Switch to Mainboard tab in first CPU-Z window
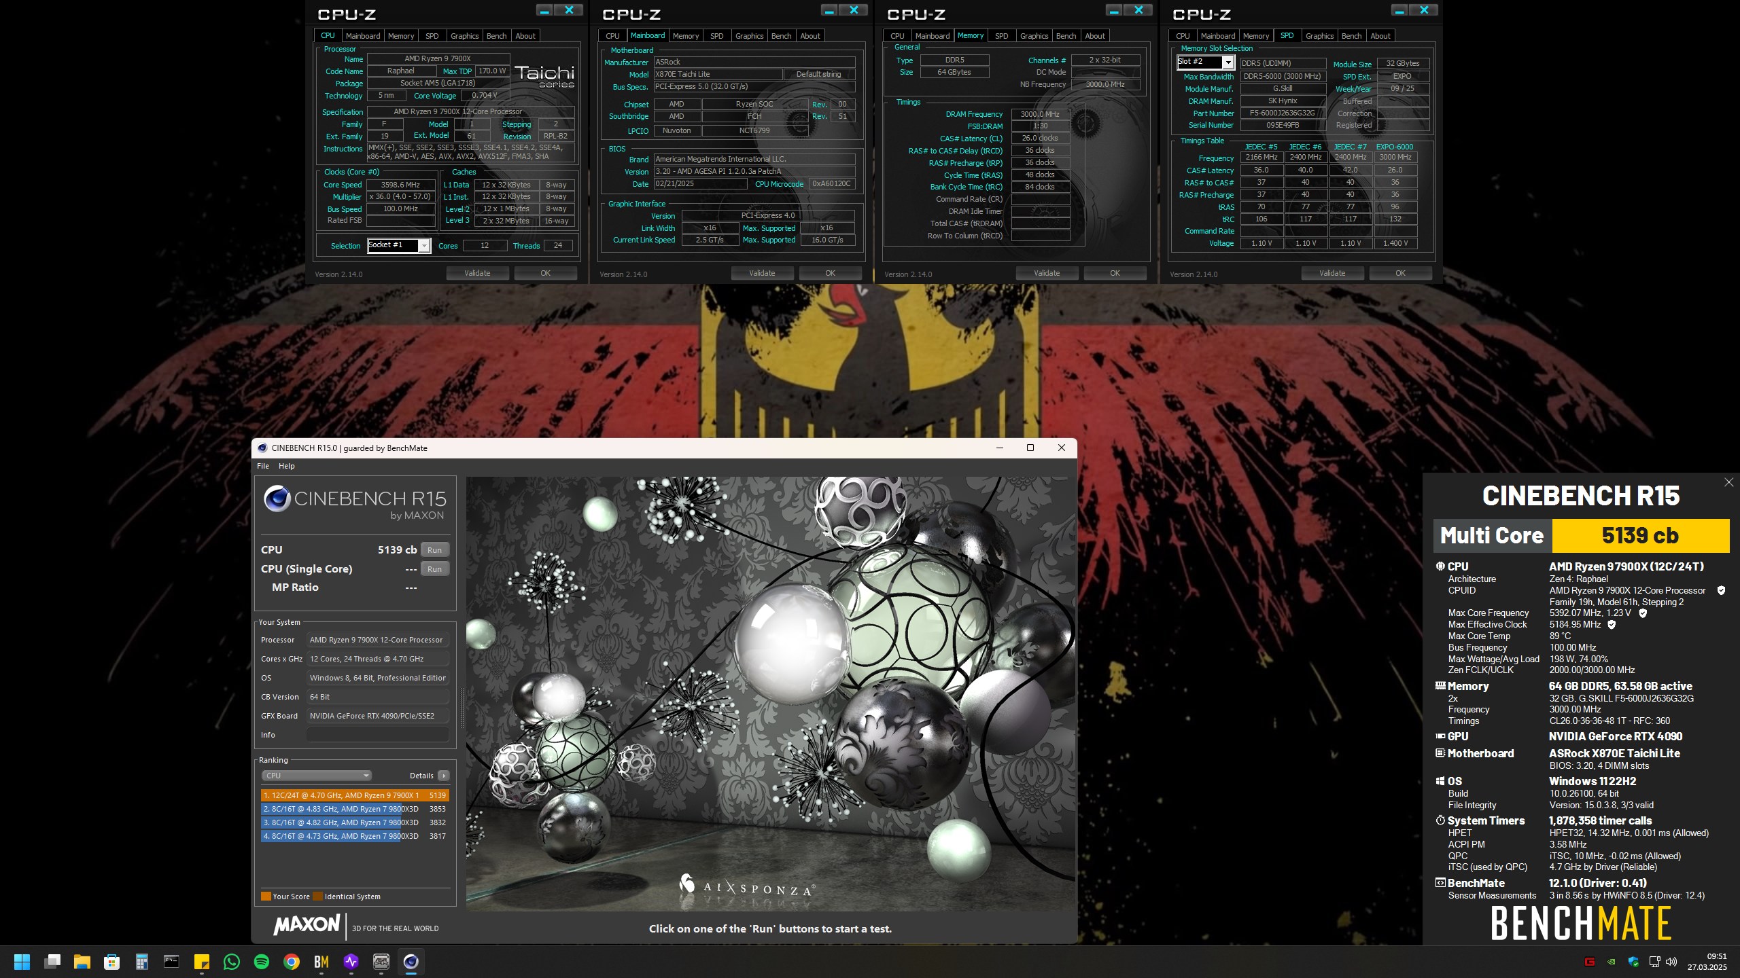This screenshot has height=978, width=1740. click(x=363, y=36)
